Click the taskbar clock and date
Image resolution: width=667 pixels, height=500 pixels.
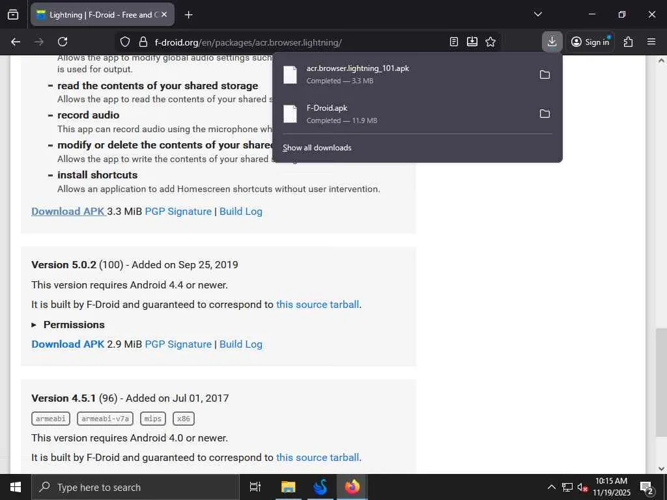[x=611, y=487]
